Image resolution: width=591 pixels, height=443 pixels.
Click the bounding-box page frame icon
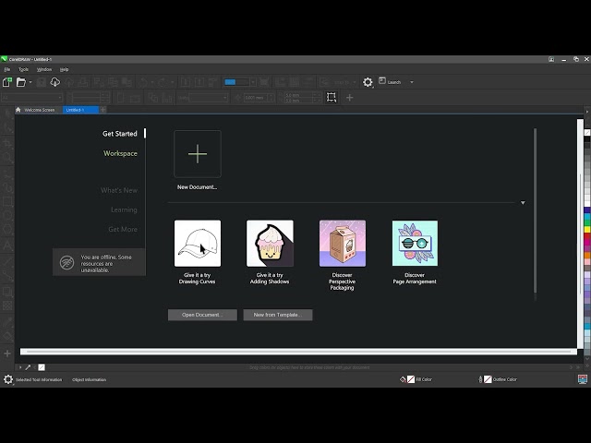(x=332, y=98)
